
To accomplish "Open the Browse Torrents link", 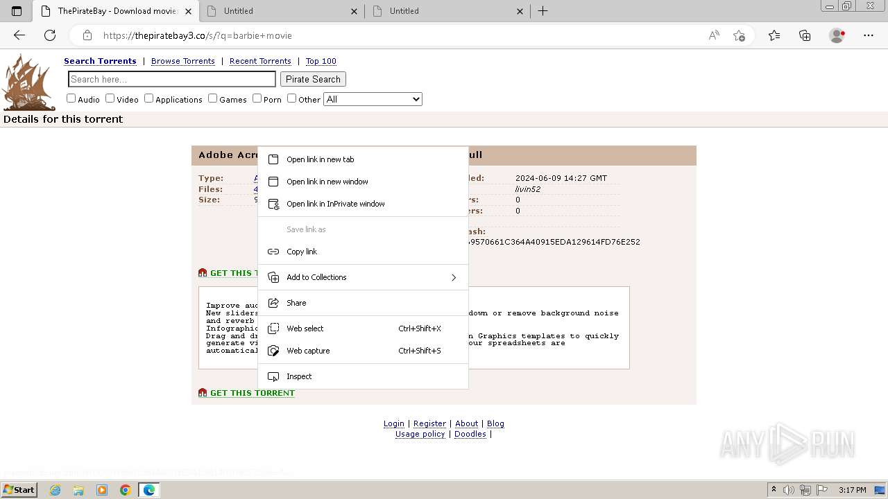I will [x=183, y=61].
